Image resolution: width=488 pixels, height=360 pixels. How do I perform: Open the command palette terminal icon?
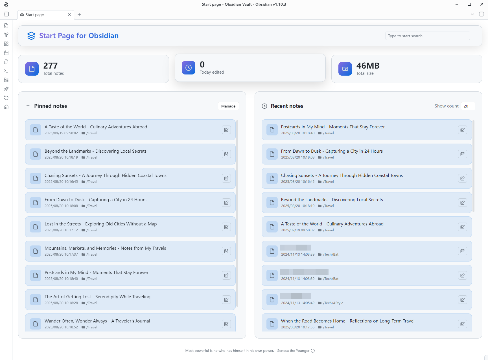click(6, 71)
